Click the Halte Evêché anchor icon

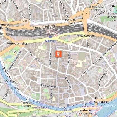click(41, 104)
